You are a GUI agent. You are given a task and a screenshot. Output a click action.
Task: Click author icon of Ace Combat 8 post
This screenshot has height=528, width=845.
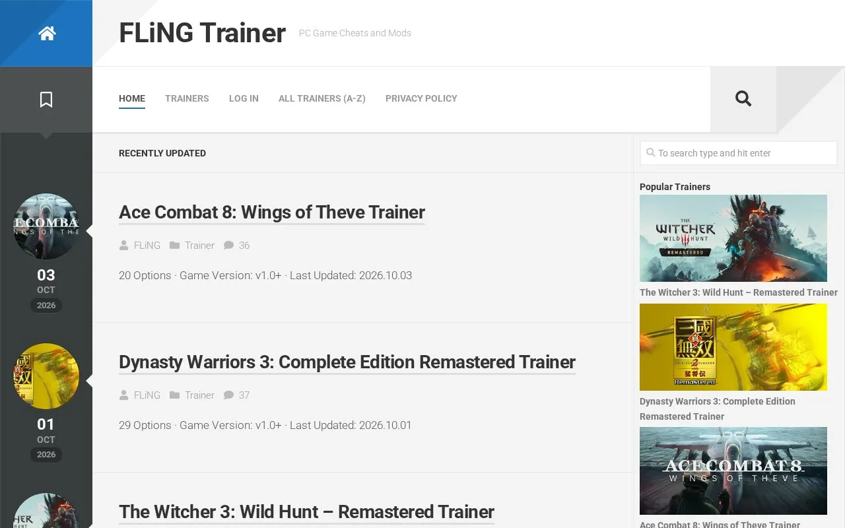click(123, 246)
